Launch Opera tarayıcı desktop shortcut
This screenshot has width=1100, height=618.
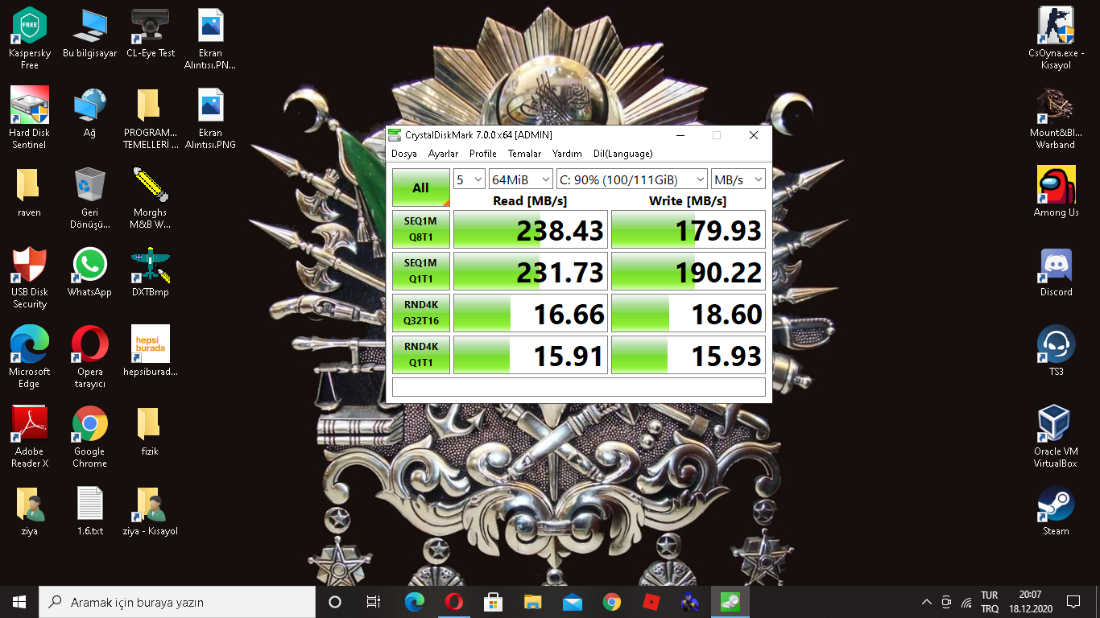click(89, 357)
